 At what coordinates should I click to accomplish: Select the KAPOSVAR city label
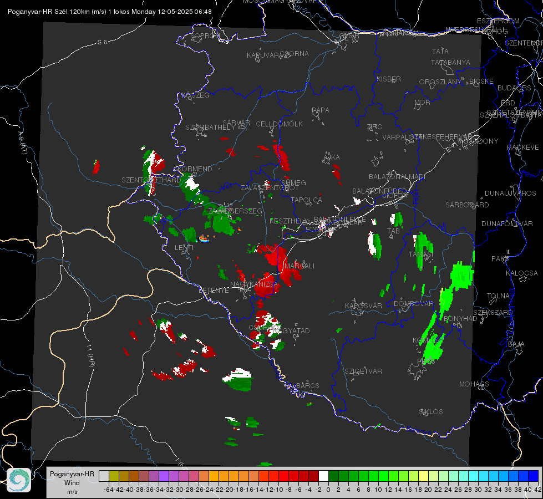pos(364,305)
